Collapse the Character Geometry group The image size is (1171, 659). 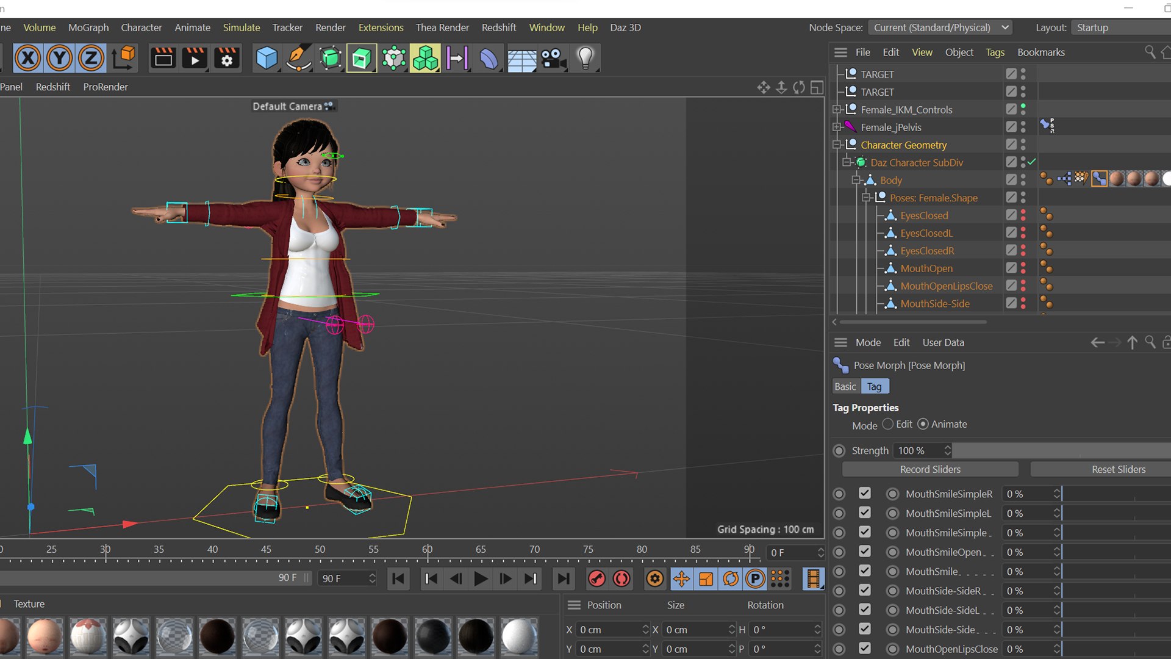point(837,145)
